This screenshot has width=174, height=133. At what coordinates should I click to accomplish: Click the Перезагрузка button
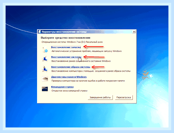coord(123,97)
